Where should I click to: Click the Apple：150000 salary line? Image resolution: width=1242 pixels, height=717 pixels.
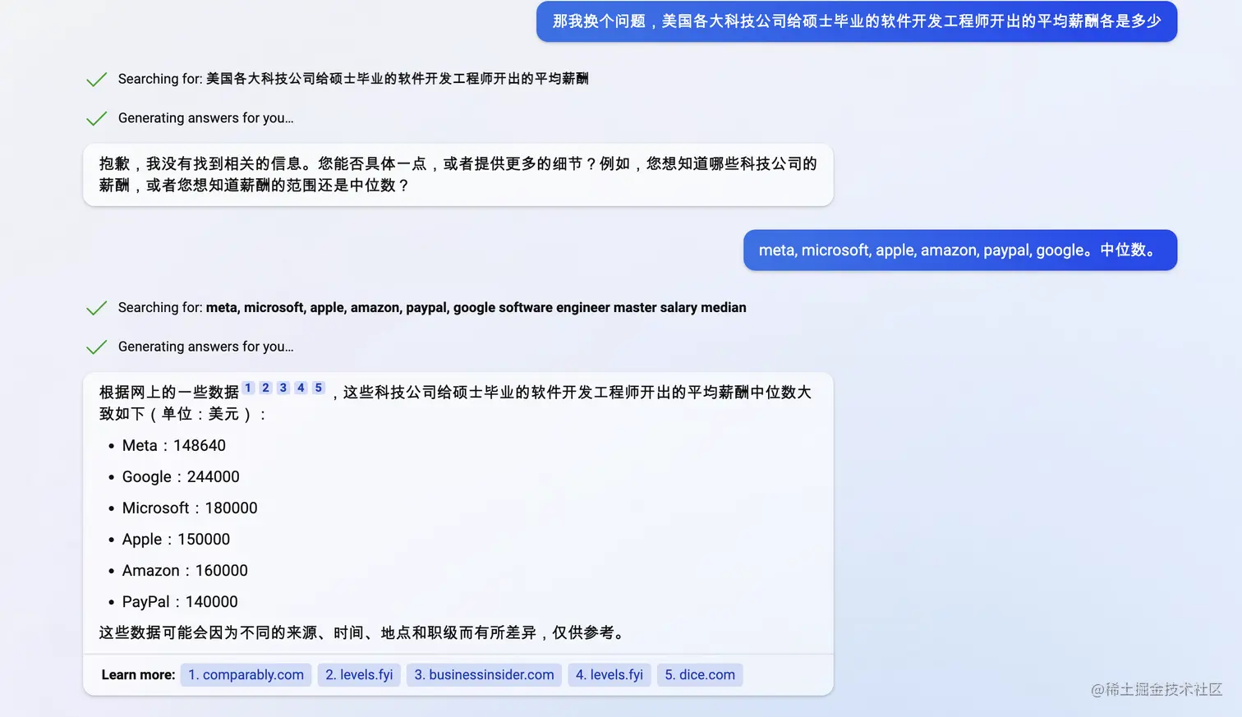(176, 539)
